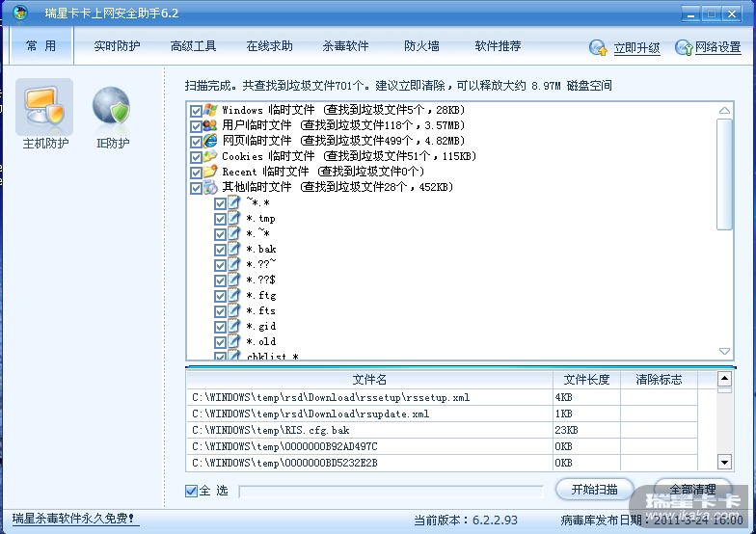Image resolution: width=756 pixels, height=534 pixels.
Task: Toggle the *.tmp checkbox
Action: (x=220, y=220)
